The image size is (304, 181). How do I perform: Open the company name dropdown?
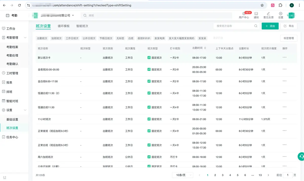point(73,15)
